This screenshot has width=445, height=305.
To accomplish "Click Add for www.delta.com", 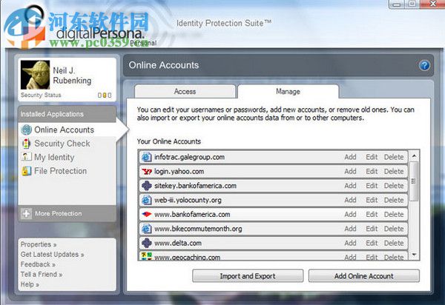I will [350, 243].
